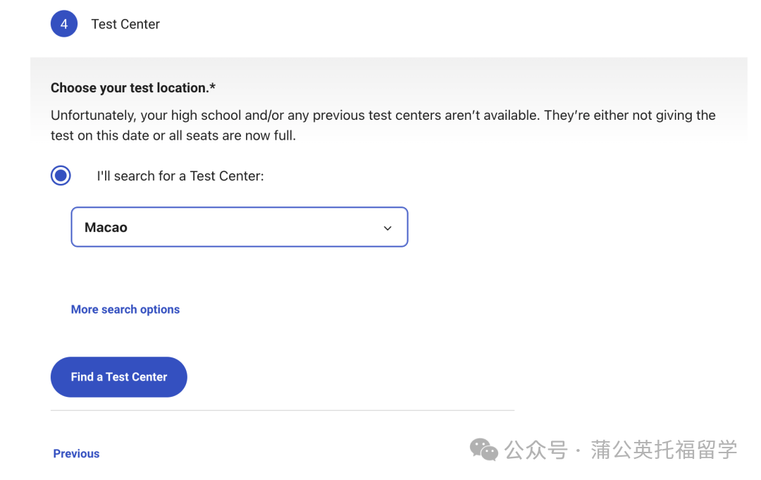Click the chevron arrow in the Macao dropdown
Viewport: 761px width, 480px height.
388,228
